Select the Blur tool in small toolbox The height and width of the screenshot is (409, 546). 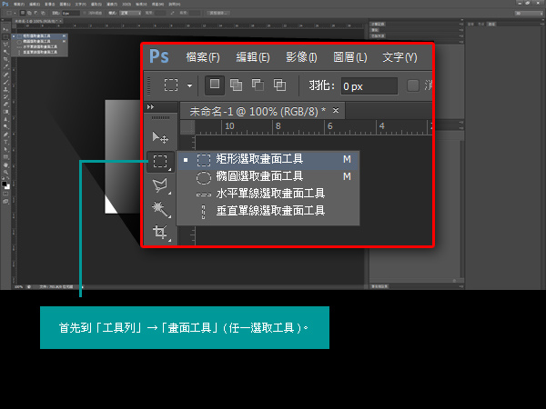[x=5, y=118]
